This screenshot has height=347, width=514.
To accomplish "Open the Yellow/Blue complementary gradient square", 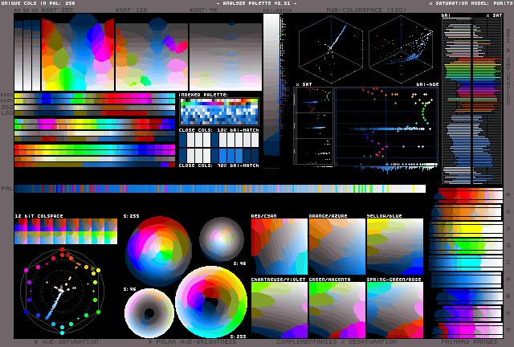I will (394, 247).
